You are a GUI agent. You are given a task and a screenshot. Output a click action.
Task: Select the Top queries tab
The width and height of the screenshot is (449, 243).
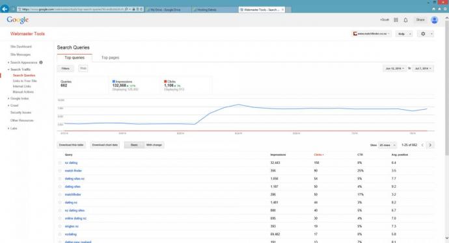click(74, 57)
